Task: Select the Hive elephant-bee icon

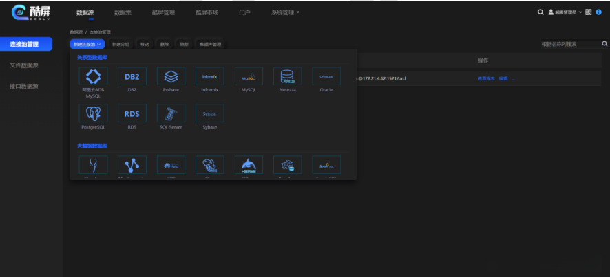Action: tap(210, 165)
